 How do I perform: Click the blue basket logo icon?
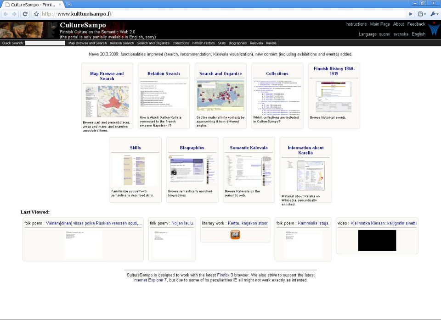tap(434, 30)
